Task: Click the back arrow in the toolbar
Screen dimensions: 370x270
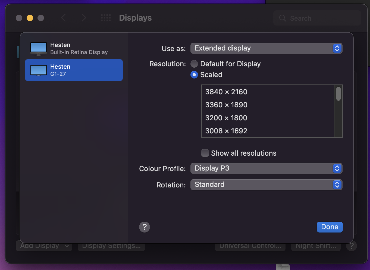Action: 64,18
